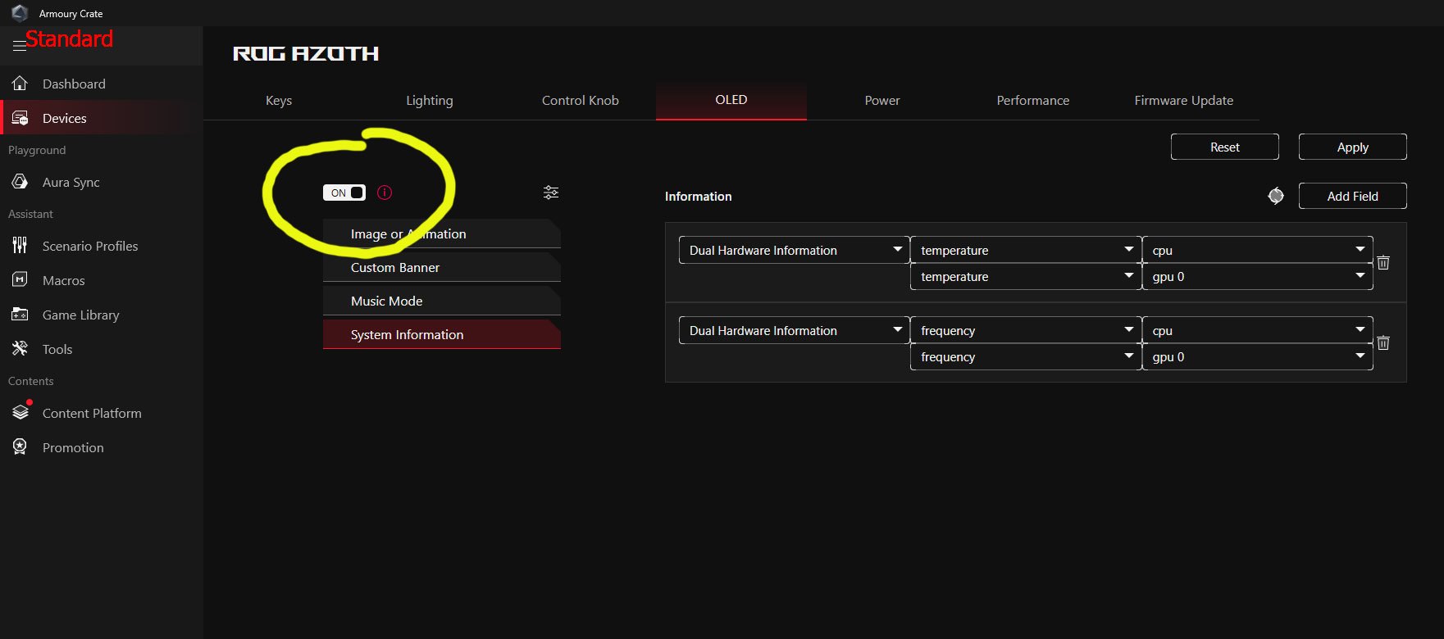Select Custom Banner mode
1444x639 pixels.
(x=442, y=267)
